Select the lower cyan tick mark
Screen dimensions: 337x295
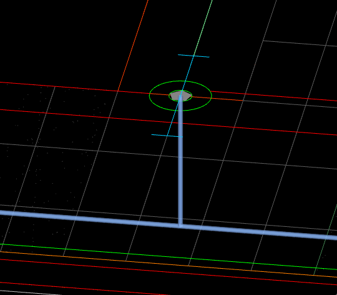pyautogui.click(x=167, y=136)
